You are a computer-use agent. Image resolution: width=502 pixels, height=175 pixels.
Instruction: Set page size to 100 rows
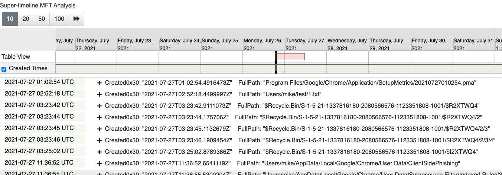tap(59, 19)
